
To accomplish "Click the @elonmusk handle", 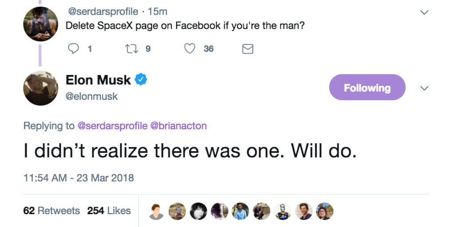I will pyautogui.click(x=92, y=96).
